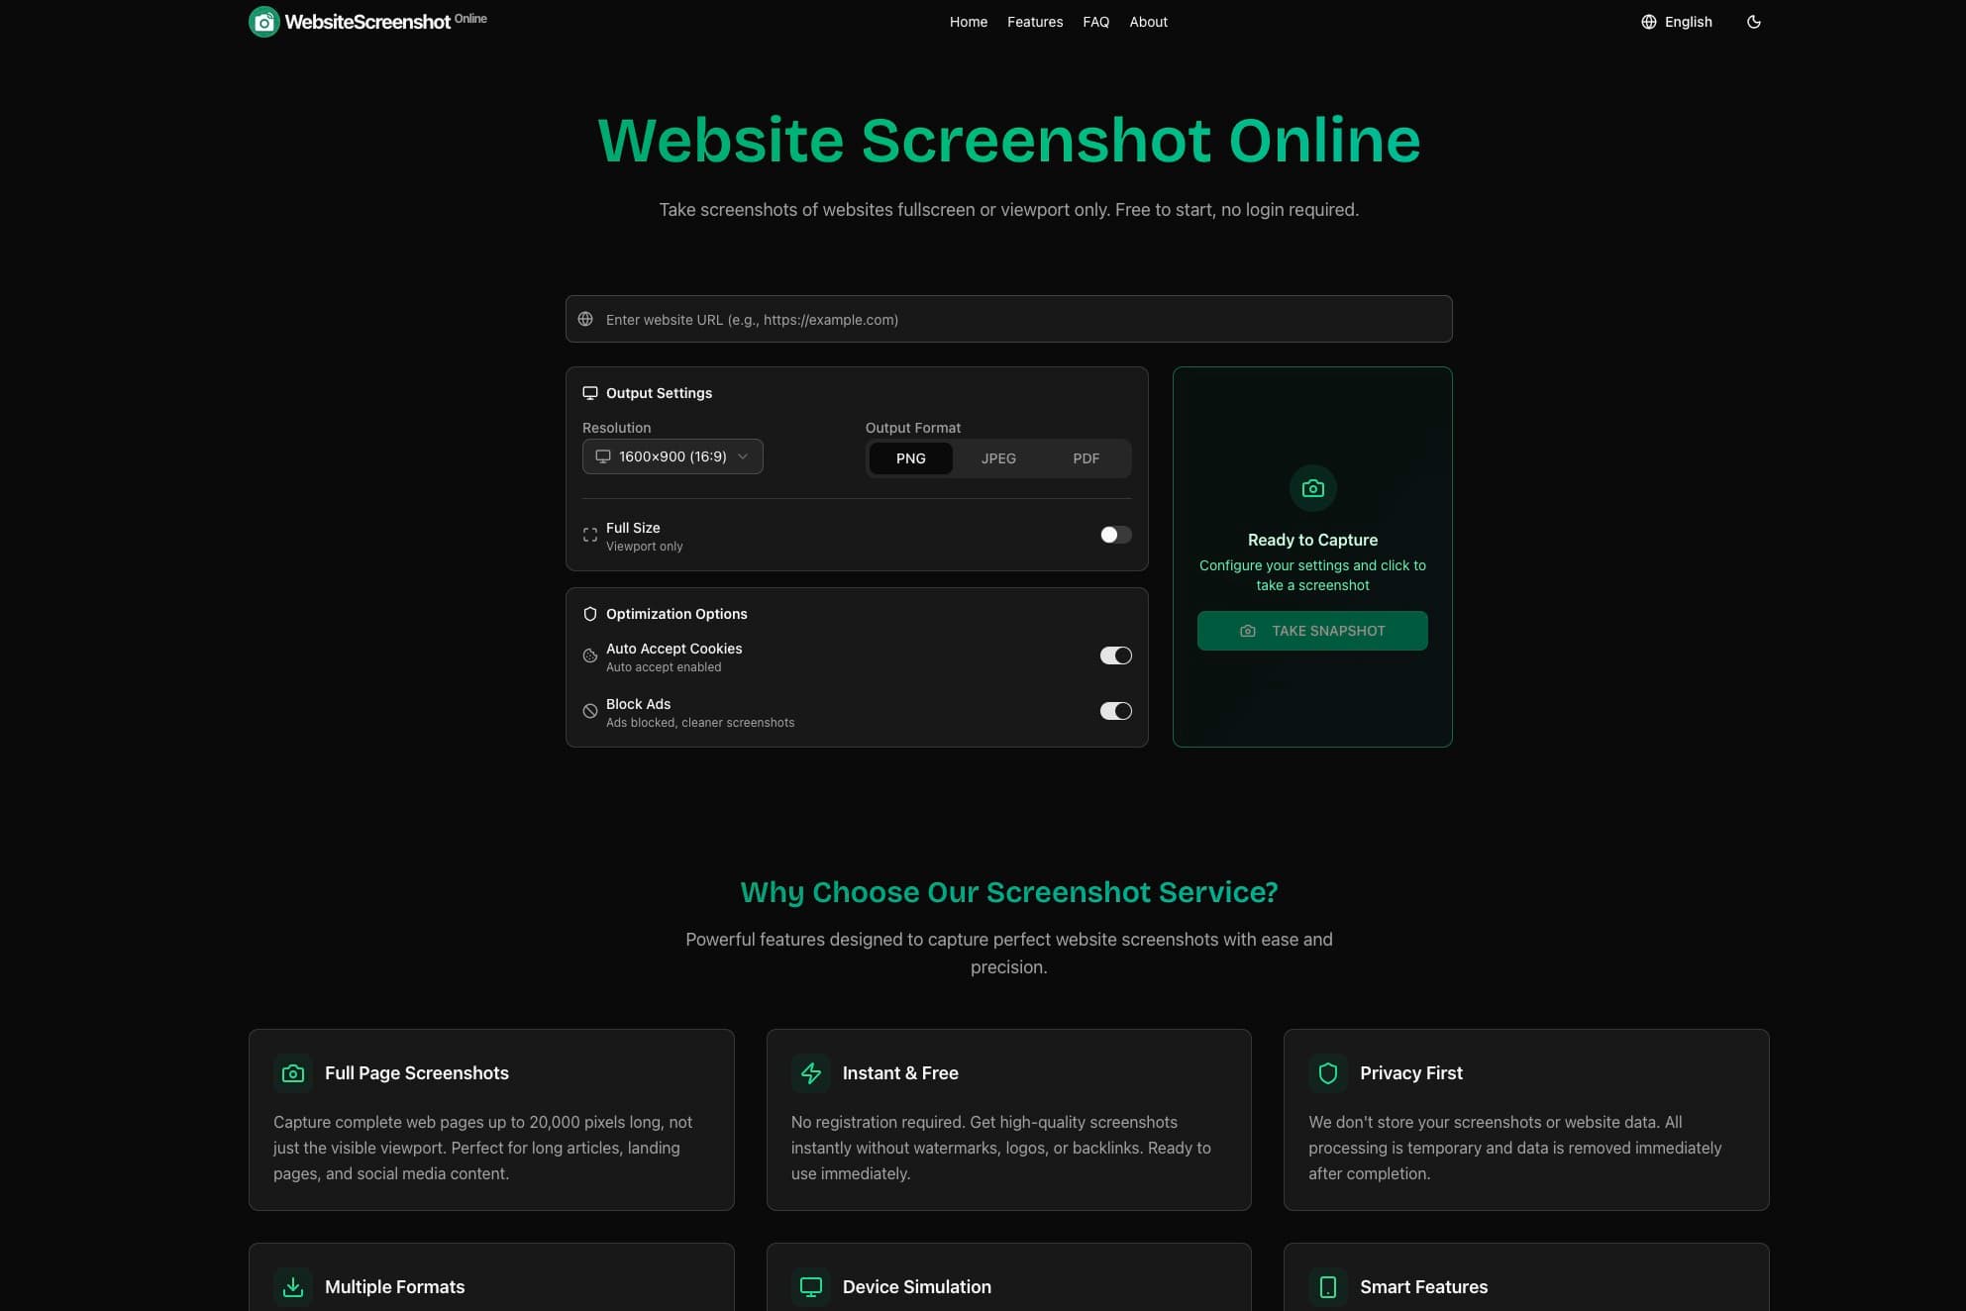Click the Instant & Free card title
Screen dimensions: 1966x1311
[x=900, y=1073]
